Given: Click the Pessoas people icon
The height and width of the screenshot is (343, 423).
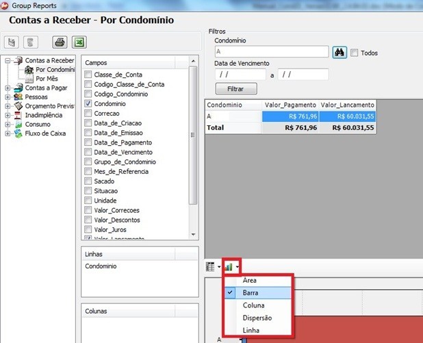Looking at the screenshot, I should click(x=18, y=97).
